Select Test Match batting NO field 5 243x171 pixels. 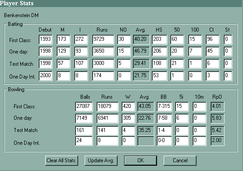124,64
